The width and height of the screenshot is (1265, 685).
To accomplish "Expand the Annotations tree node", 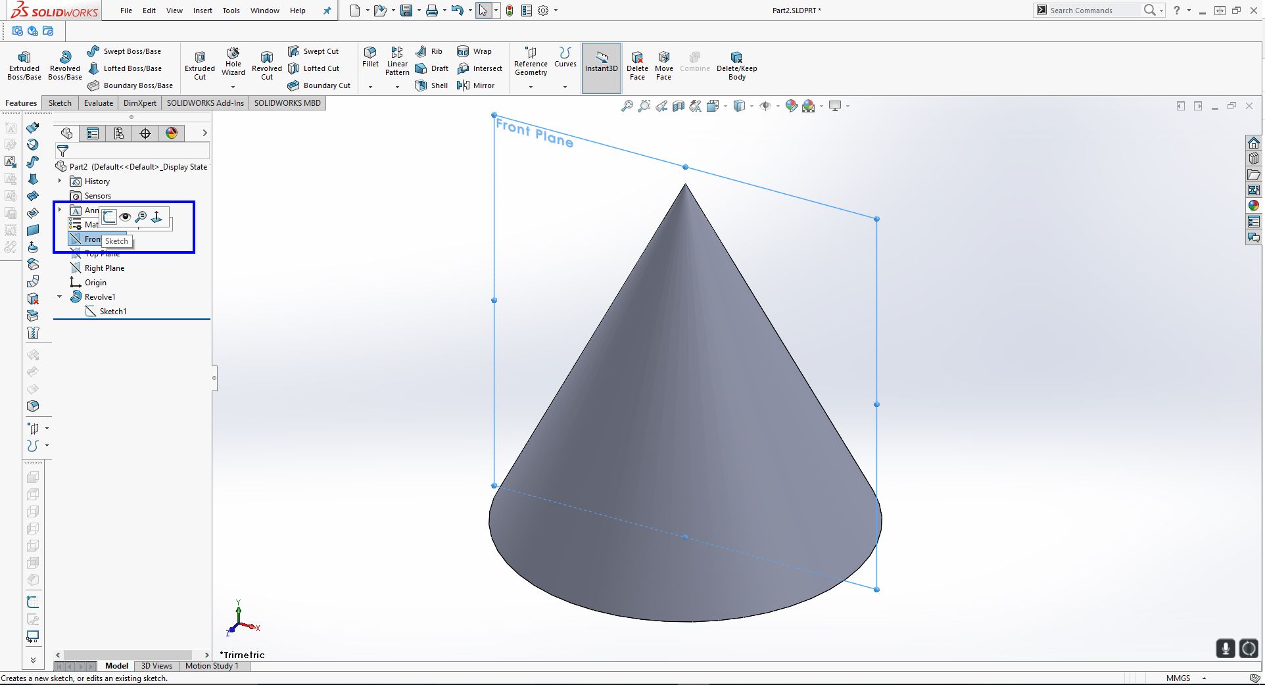I will pyautogui.click(x=60, y=210).
